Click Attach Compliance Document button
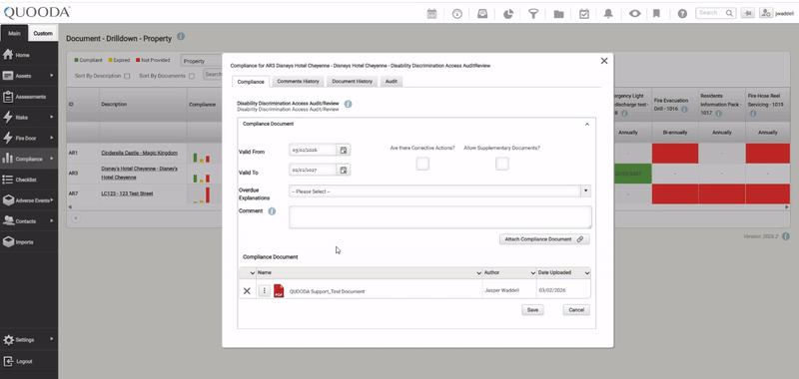The image size is (799, 379). coord(544,239)
